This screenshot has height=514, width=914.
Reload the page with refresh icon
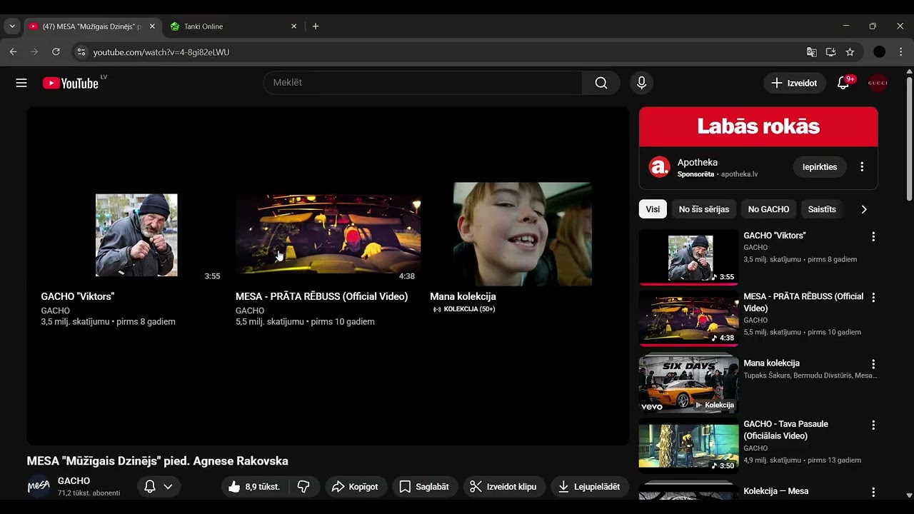click(x=56, y=52)
